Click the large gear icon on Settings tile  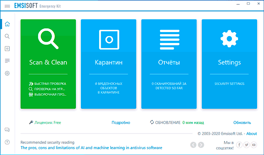pos(229,39)
